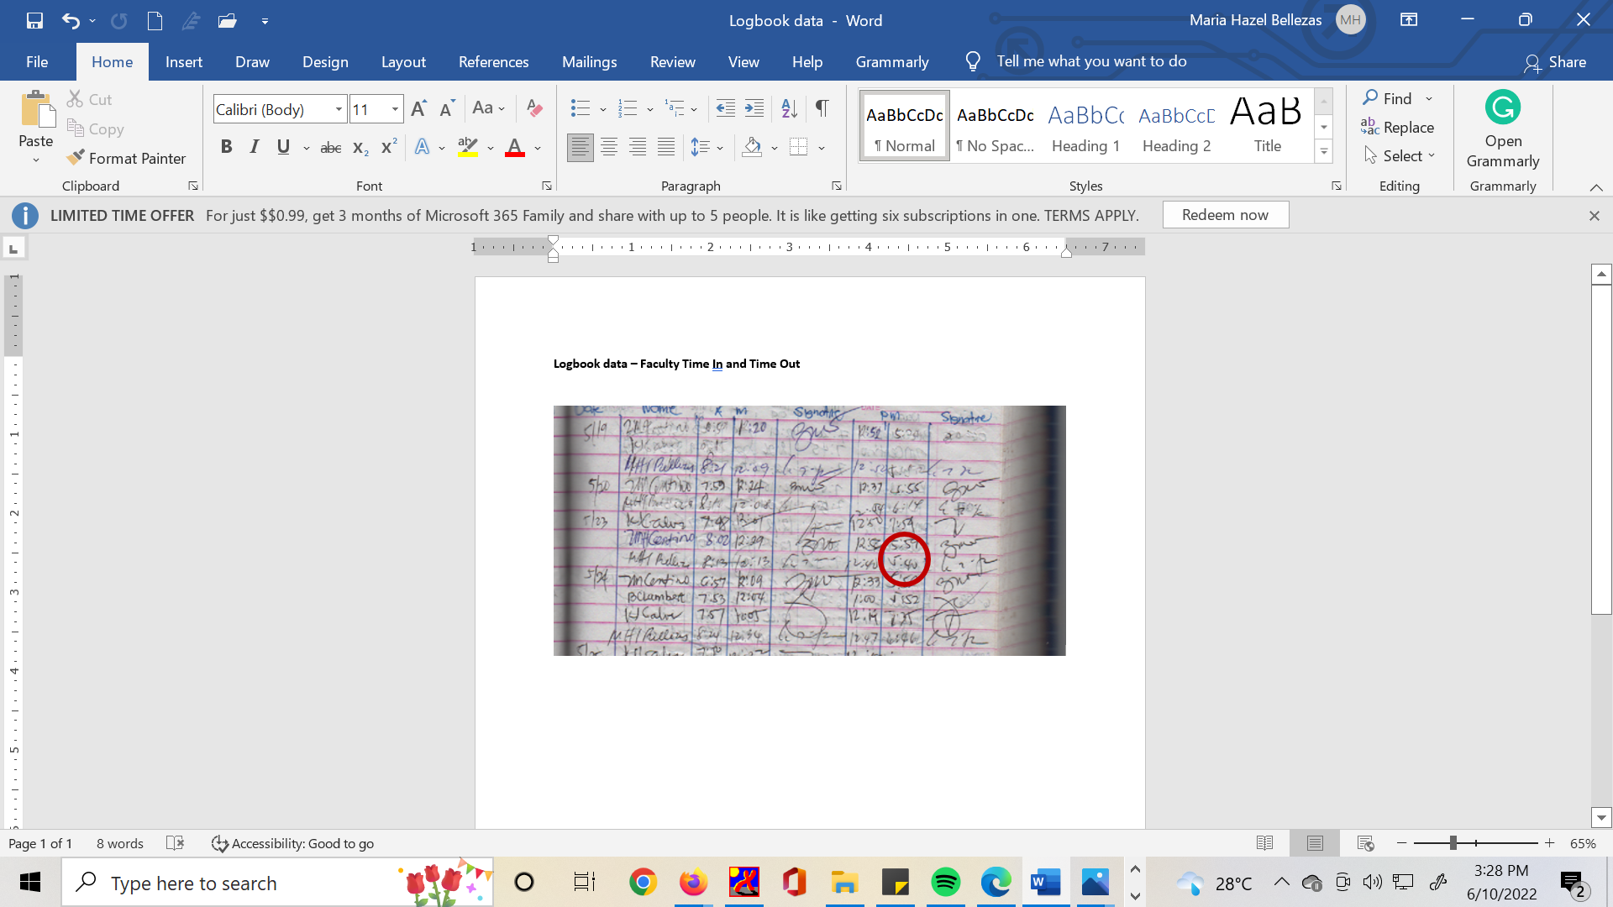Click the Sort A-Z icon
The height and width of the screenshot is (907, 1613).
point(789,108)
